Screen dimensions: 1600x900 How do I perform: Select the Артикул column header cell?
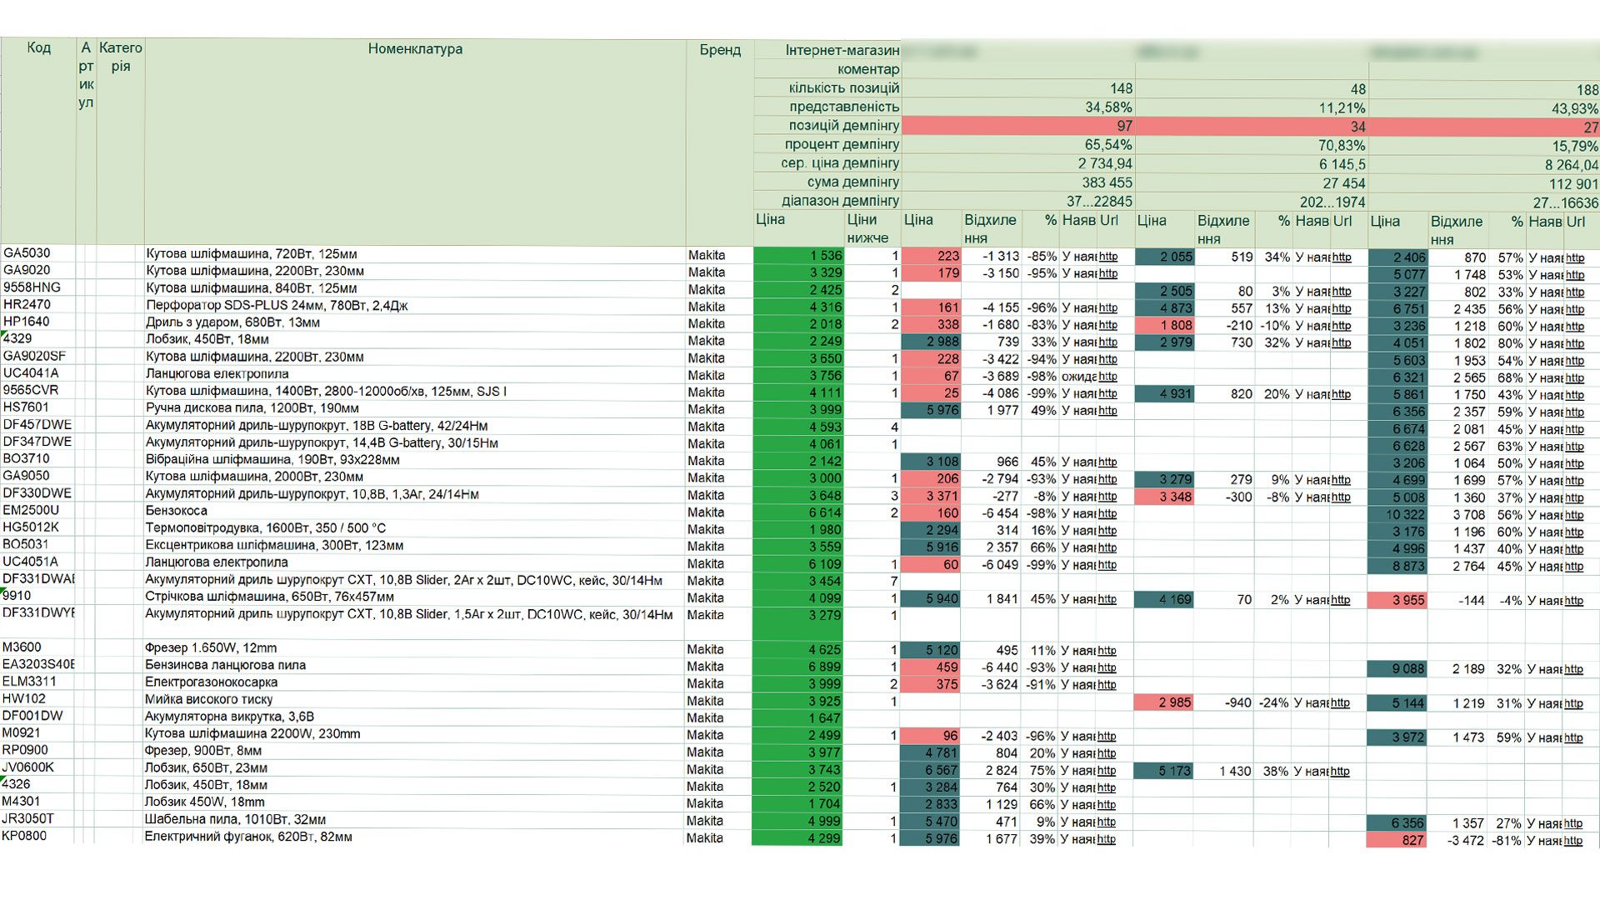pyautogui.click(x=86, y=75)
